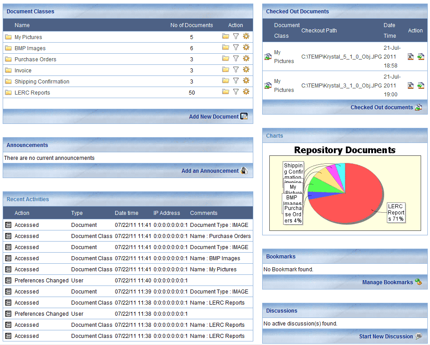The image size is (430, 345).
Task: Click the 'IP Address' column header in Recent Activities
Action: click(x=167, y=213)
